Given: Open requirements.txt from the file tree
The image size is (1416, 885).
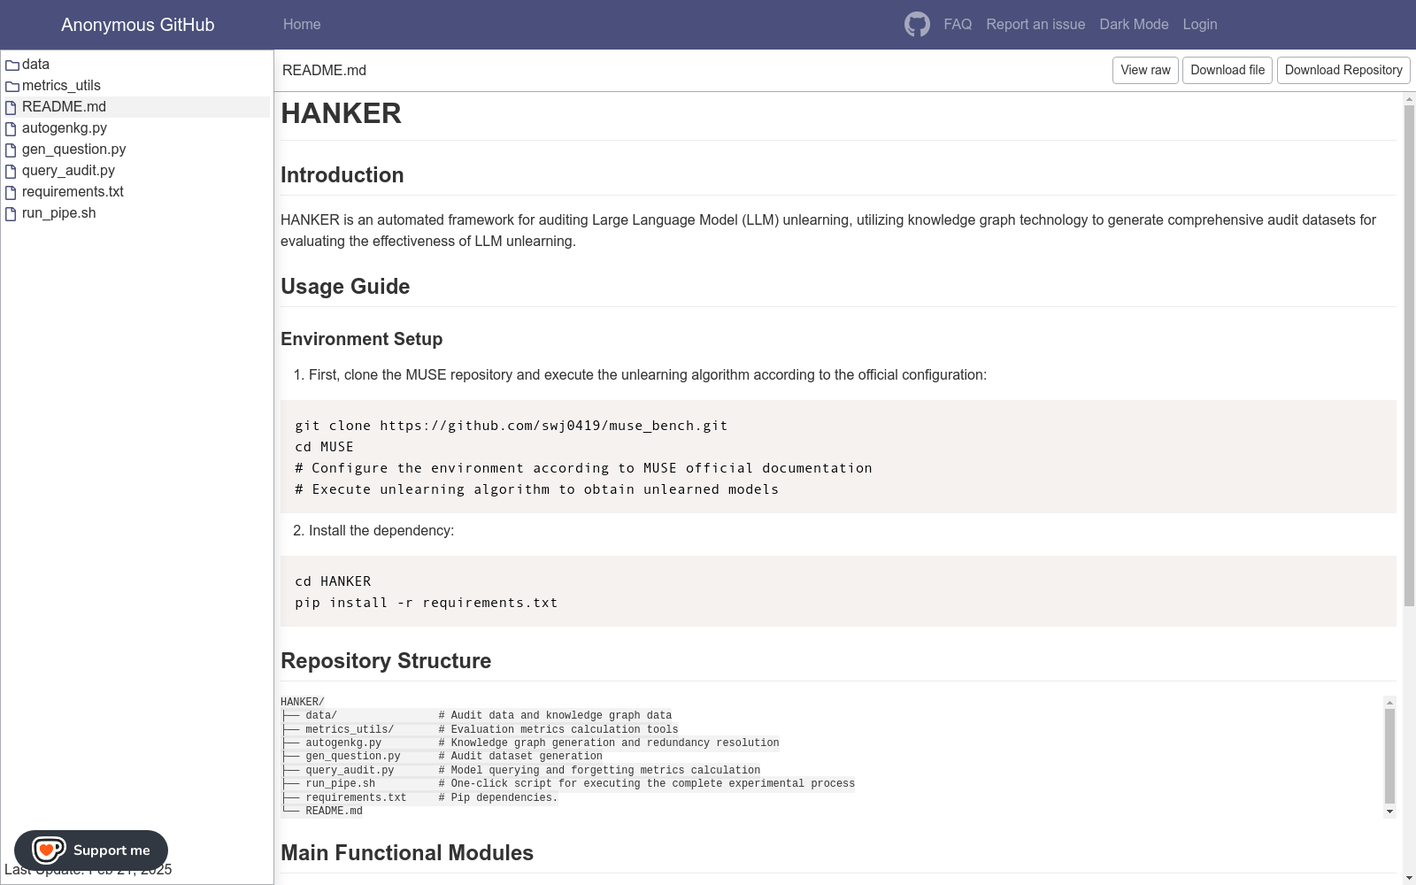Looking at the screenshot, I should pos(73,191).
